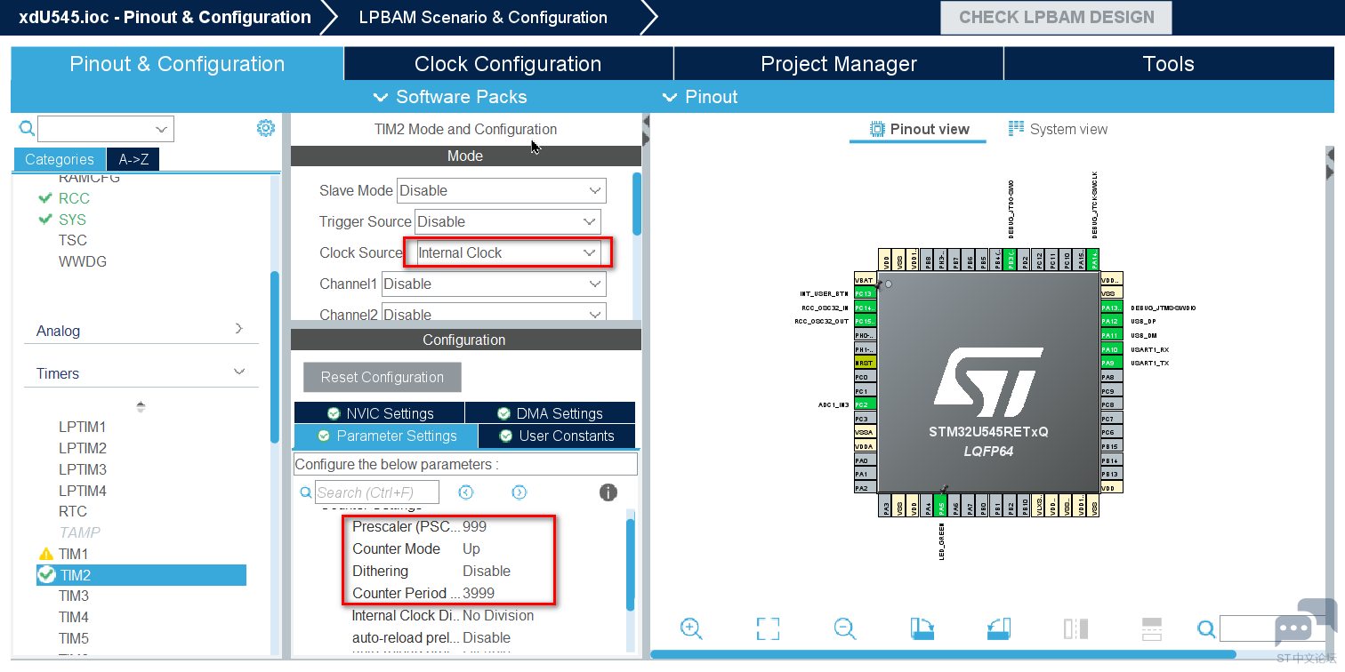Image resolution: width=1345 pixels, height=672 pixels.
Task: Select the PC2 ADC1_IN3 pin
Action: point(865,404)
